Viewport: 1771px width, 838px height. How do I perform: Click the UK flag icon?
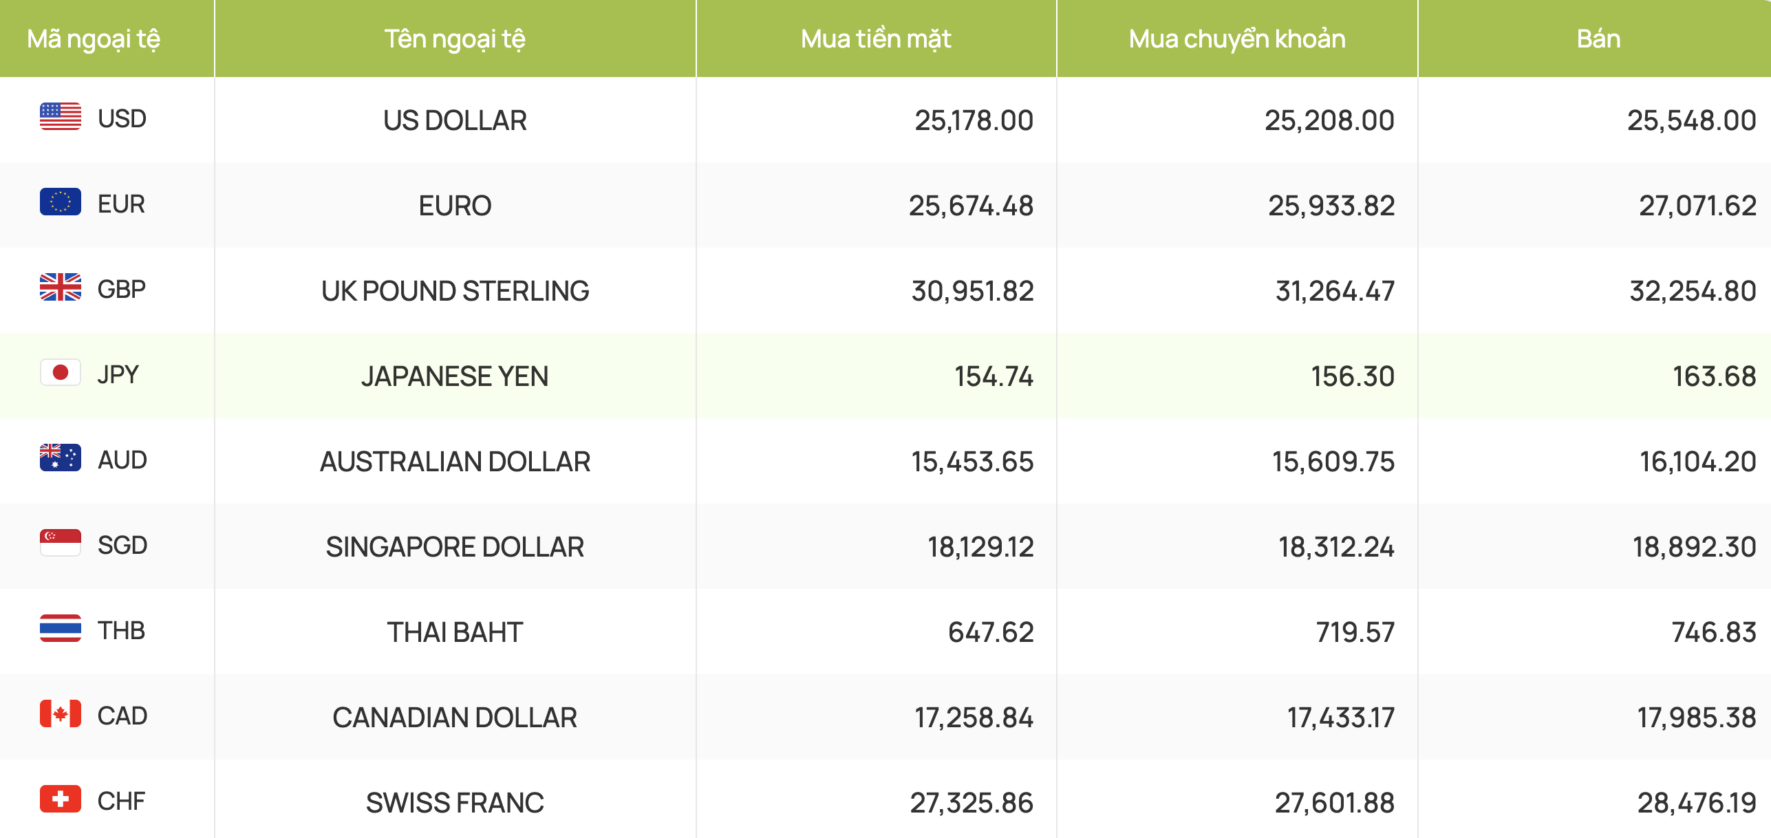pos(61,287)
